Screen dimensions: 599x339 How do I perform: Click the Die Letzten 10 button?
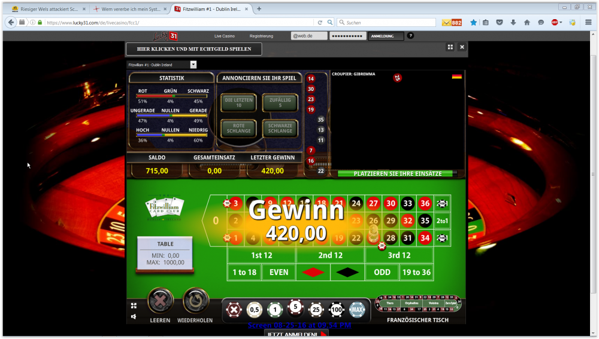pyautogui.click(x=239, y=103)
